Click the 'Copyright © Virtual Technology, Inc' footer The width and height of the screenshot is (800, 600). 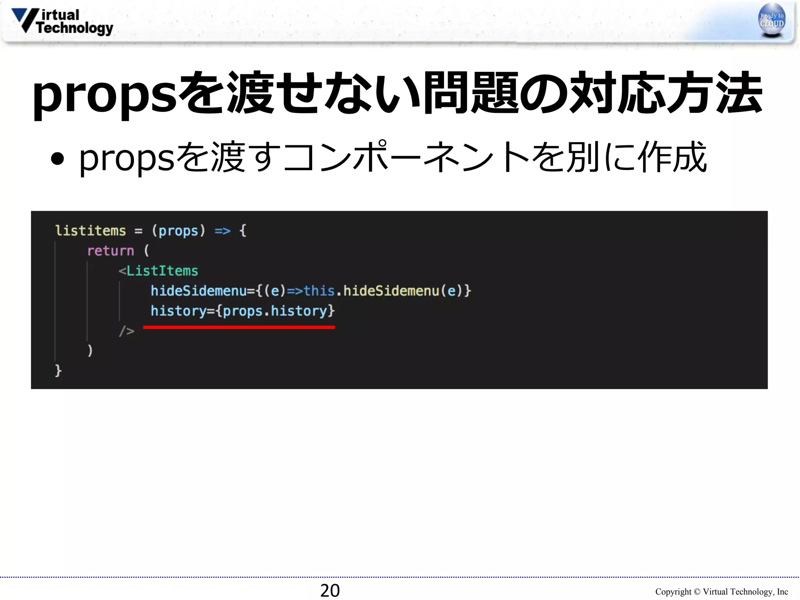point(721,592)
